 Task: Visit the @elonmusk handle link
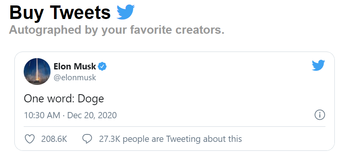(x=75, y=78)
